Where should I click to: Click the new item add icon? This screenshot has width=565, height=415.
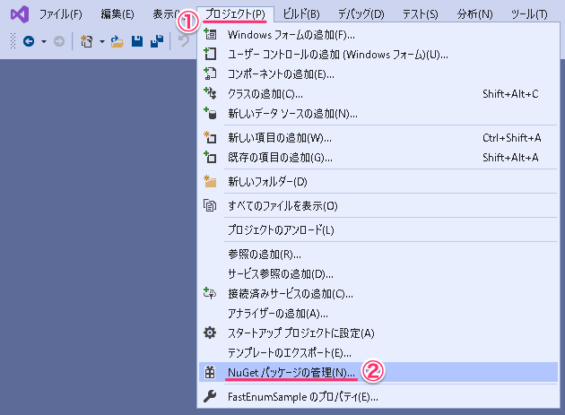[x=210, y=137]
